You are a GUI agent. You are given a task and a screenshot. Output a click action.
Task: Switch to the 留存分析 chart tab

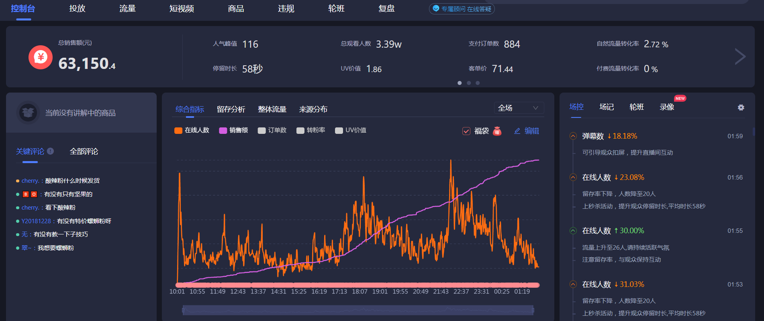click(x=231, y=109)
